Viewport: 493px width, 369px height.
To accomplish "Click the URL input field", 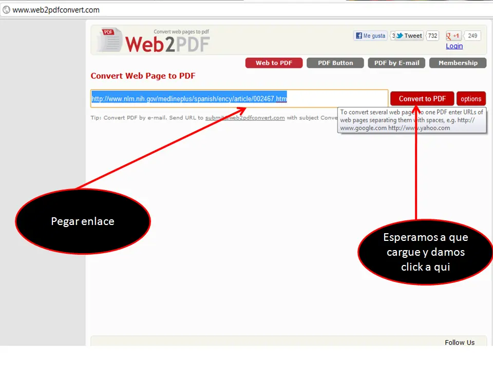I will pos(239,98).
